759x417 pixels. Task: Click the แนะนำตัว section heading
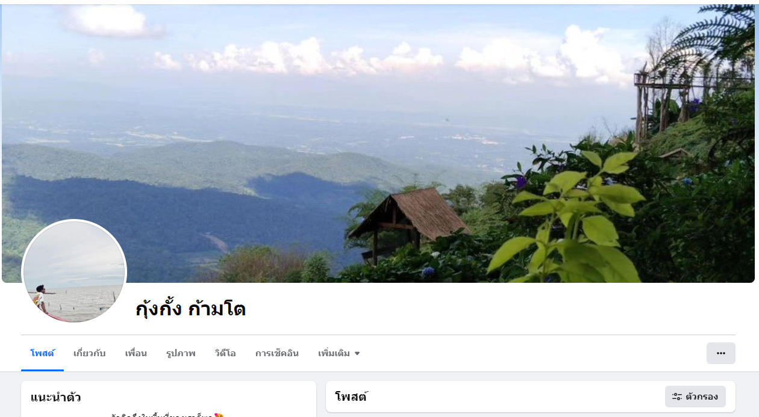tap(55, 397)
